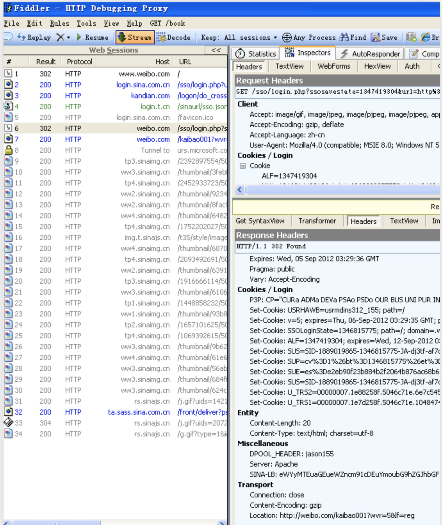Click the Any Process crosshair icon
The image size is (442, 525).
pos(286,37)
